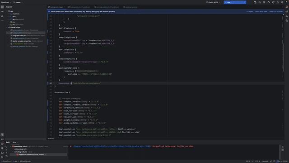The image size is (289, 163).
Task: Open local.properties (SDK Location) in tree
Action: pyautogui.click(x=22, y=44)
